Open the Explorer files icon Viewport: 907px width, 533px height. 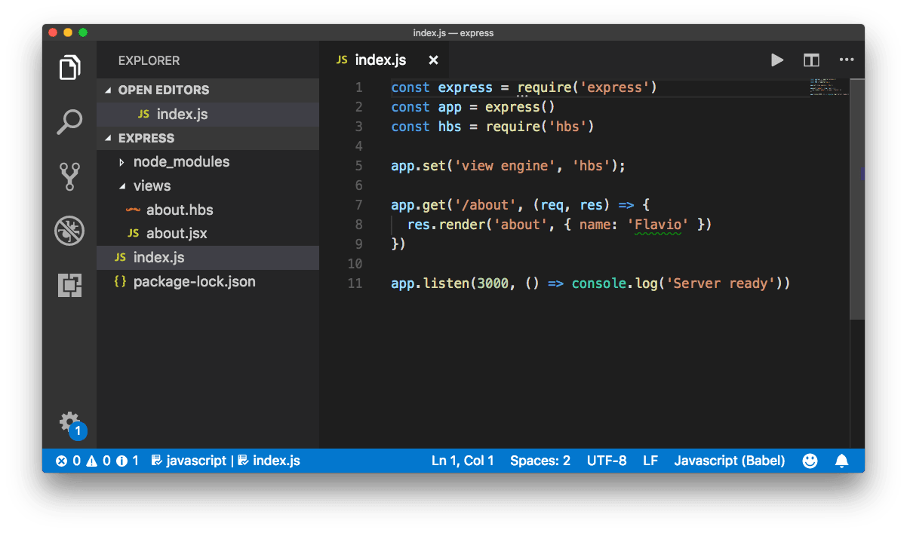pyautogui.click(x=69, y=67)
